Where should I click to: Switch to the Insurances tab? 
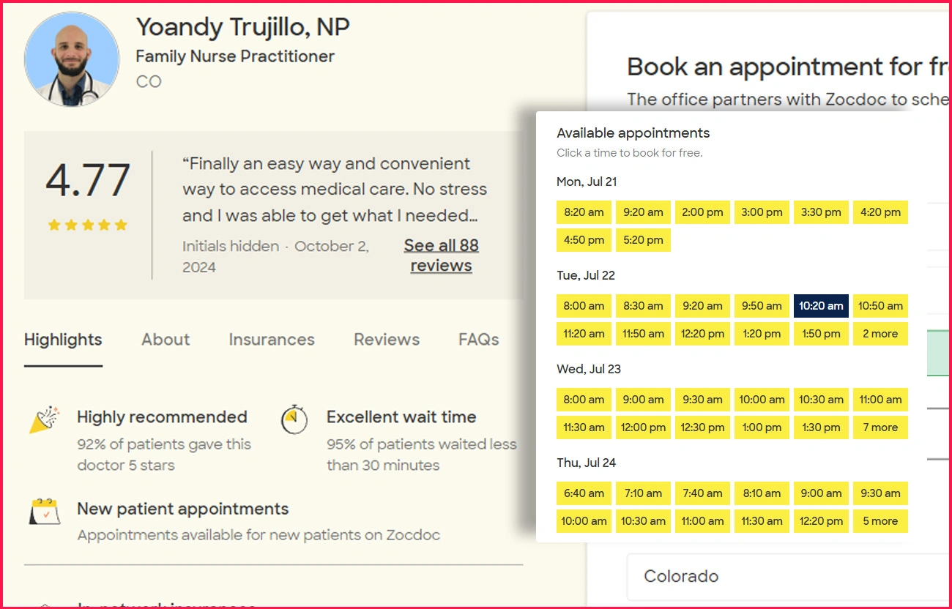[x=272, y=340]
